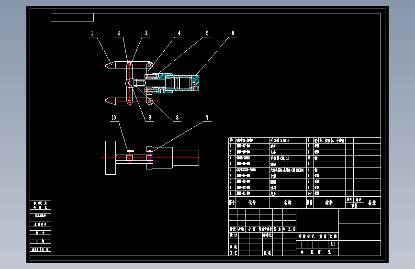Click the 总计 header cell above 重量
The height and width of the screenshot is (269, 415).
tap(359, 200)
